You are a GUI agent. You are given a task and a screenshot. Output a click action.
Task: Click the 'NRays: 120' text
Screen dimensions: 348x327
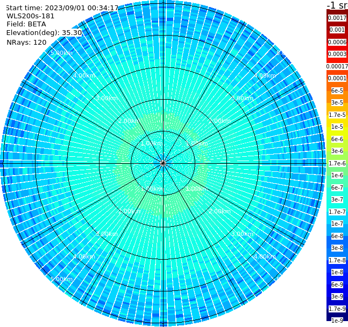coord(26,42)
